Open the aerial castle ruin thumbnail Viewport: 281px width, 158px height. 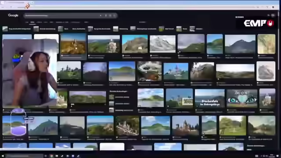tap(127, 126)
